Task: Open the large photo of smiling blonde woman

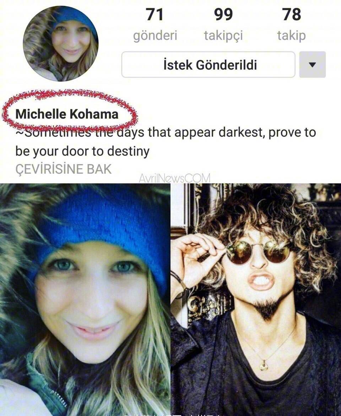Action: [85, 300]
